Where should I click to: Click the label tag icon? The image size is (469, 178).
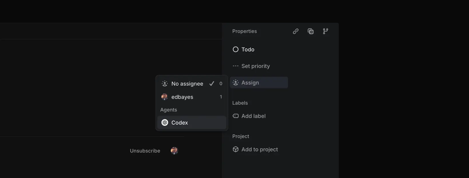pyautogui.click(x=235, y=116)
